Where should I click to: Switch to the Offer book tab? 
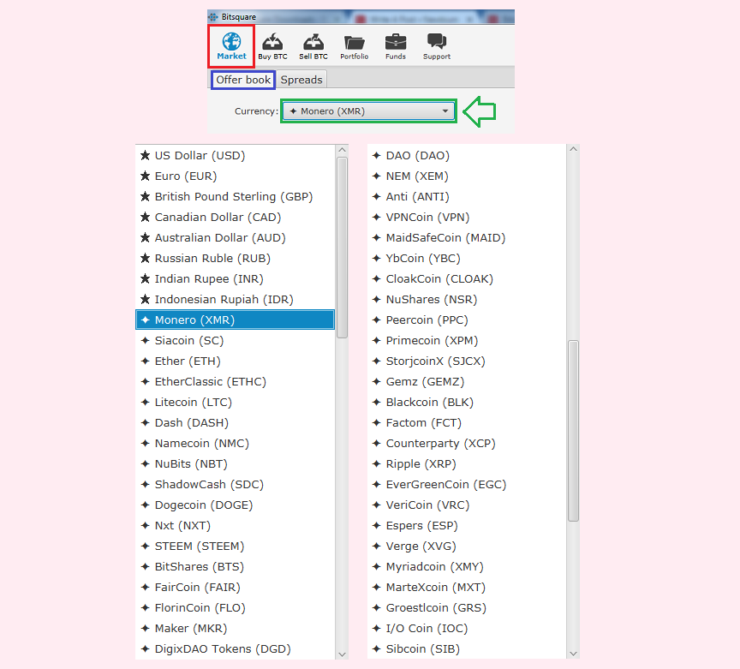point(243,80)
